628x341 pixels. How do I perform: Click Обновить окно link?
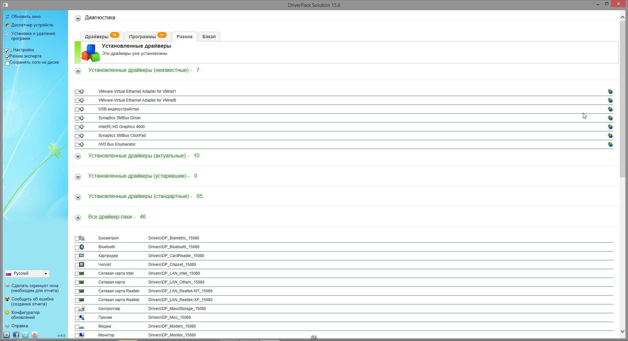click(x=26, y=16)
